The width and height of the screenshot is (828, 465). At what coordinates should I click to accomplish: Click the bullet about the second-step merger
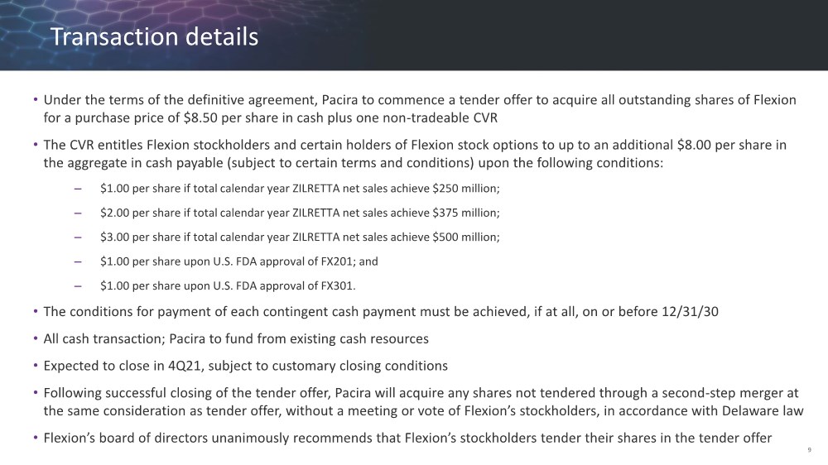tap(422, 401)
